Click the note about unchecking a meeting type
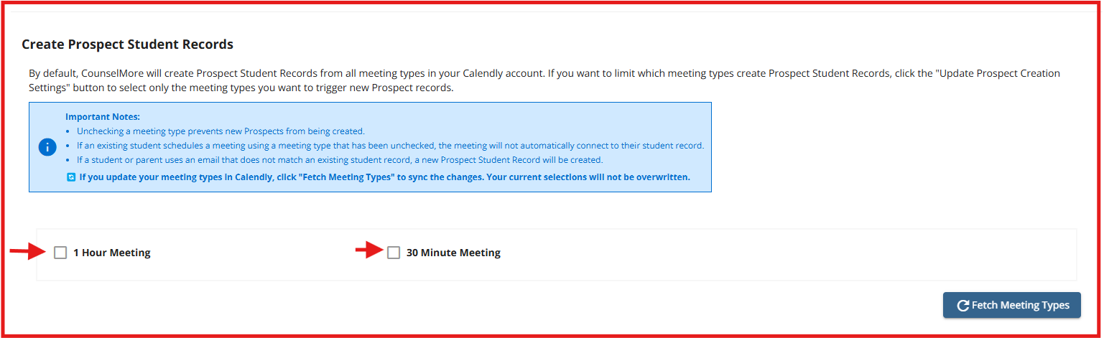Screen dimensions: 1104x338 [x=221, y=131]
